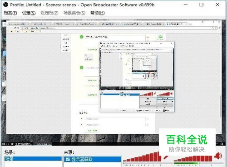This screenshot has height=167, width=227.
Task: Open the 场景集合(S) menu
Action: pyautogui.click(x=74, y=13)
